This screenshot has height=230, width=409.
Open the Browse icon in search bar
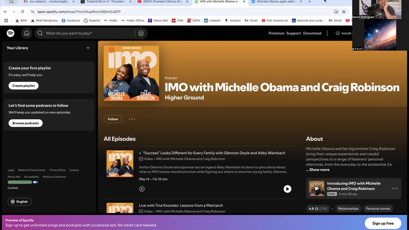[x=141, y=33]
